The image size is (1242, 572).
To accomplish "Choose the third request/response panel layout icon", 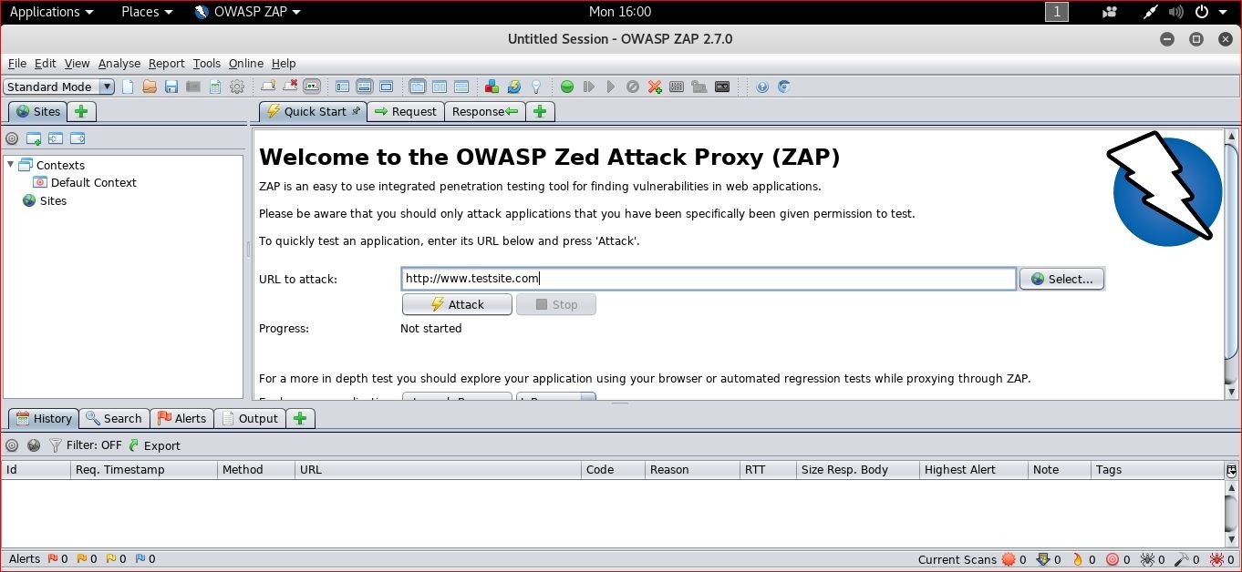I will (461, 87).
